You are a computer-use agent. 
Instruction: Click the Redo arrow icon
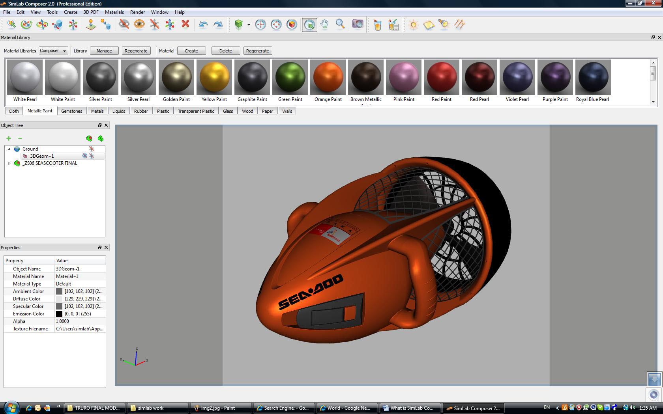pyautogui.click(x=218, y=24)
